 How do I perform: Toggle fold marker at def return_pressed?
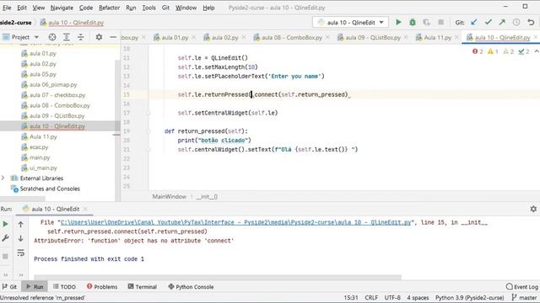point(148,131)
